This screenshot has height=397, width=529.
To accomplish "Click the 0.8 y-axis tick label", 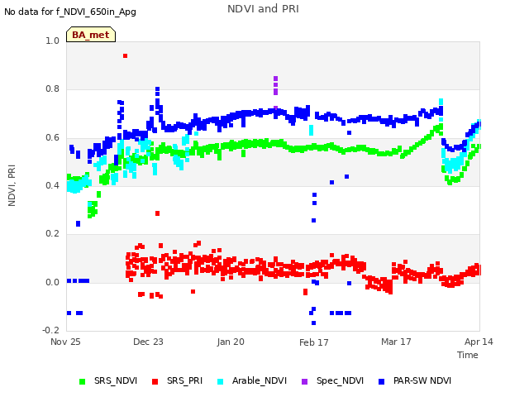I will 52,88.
